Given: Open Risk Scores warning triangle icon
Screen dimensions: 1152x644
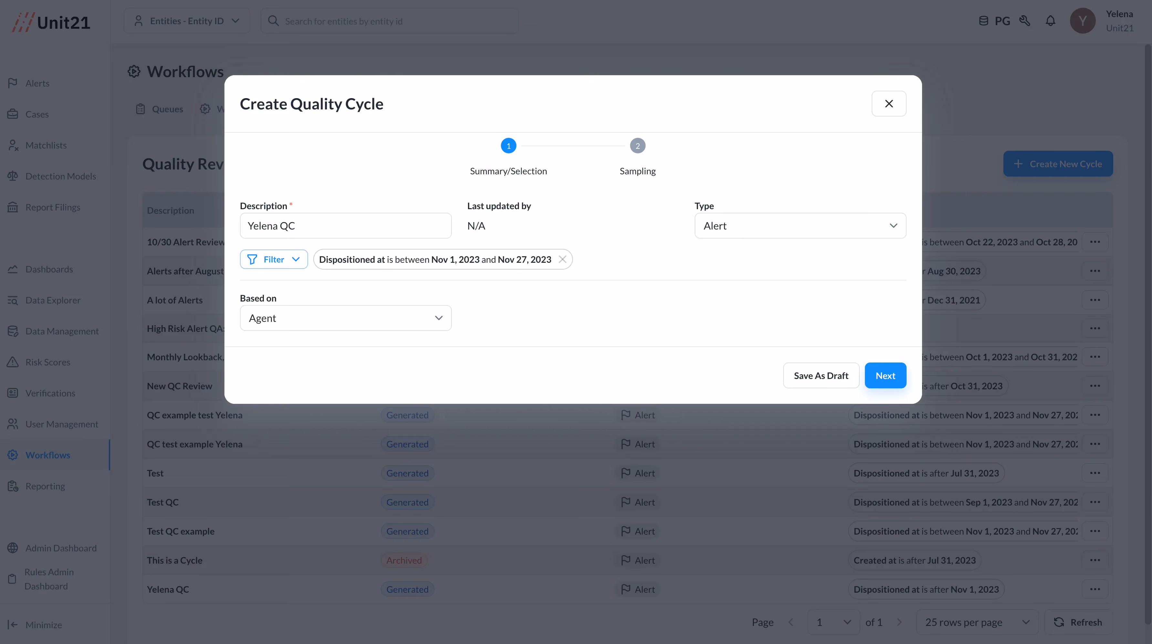Looking at the screenshot, I should point(13,362).
